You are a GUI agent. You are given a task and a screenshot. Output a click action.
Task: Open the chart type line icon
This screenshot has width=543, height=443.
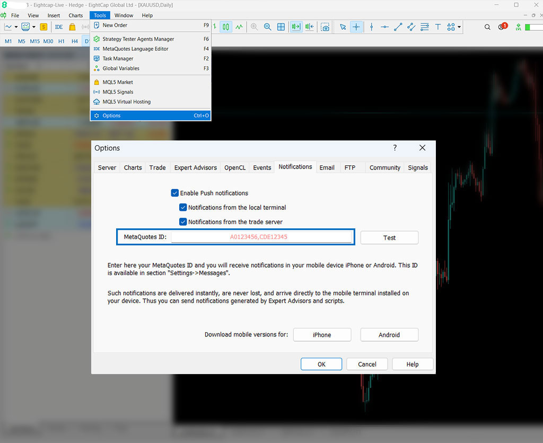pyautogui.click(x=8, y=27)
